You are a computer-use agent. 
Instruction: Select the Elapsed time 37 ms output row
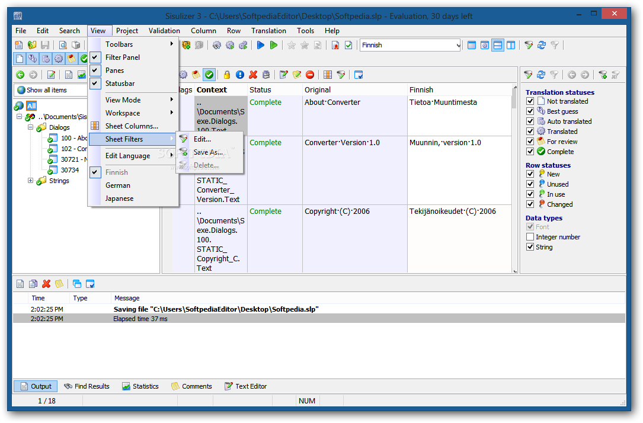pyautogui.click(x=319, y=319)
